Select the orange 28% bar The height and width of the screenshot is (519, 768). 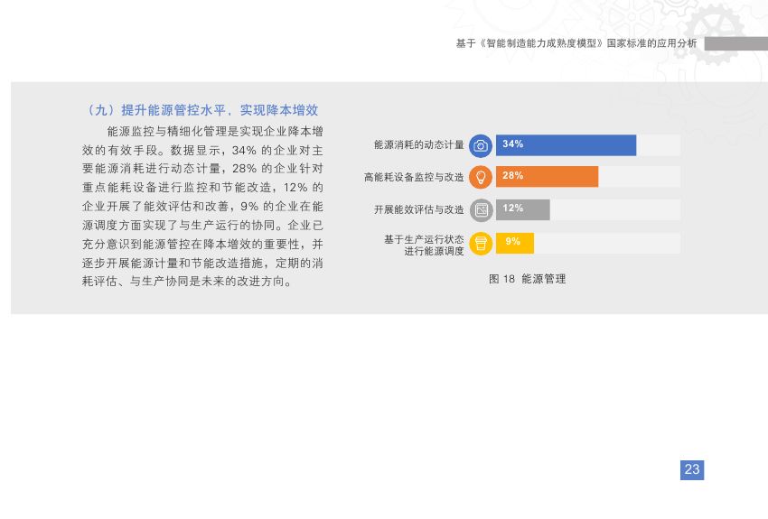click(547, 176)
